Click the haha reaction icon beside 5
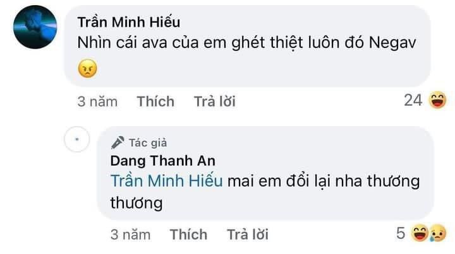Screen dimensions: 455x254 click(418, 233)
